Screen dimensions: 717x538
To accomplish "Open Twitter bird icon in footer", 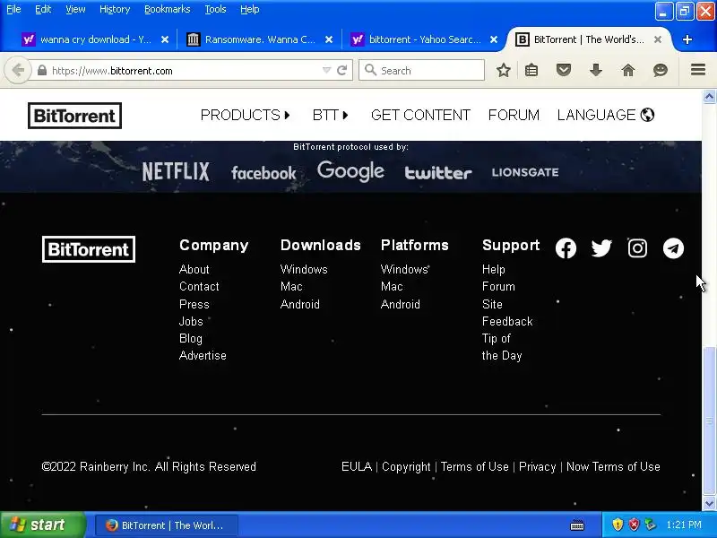I will pos(601,248).
